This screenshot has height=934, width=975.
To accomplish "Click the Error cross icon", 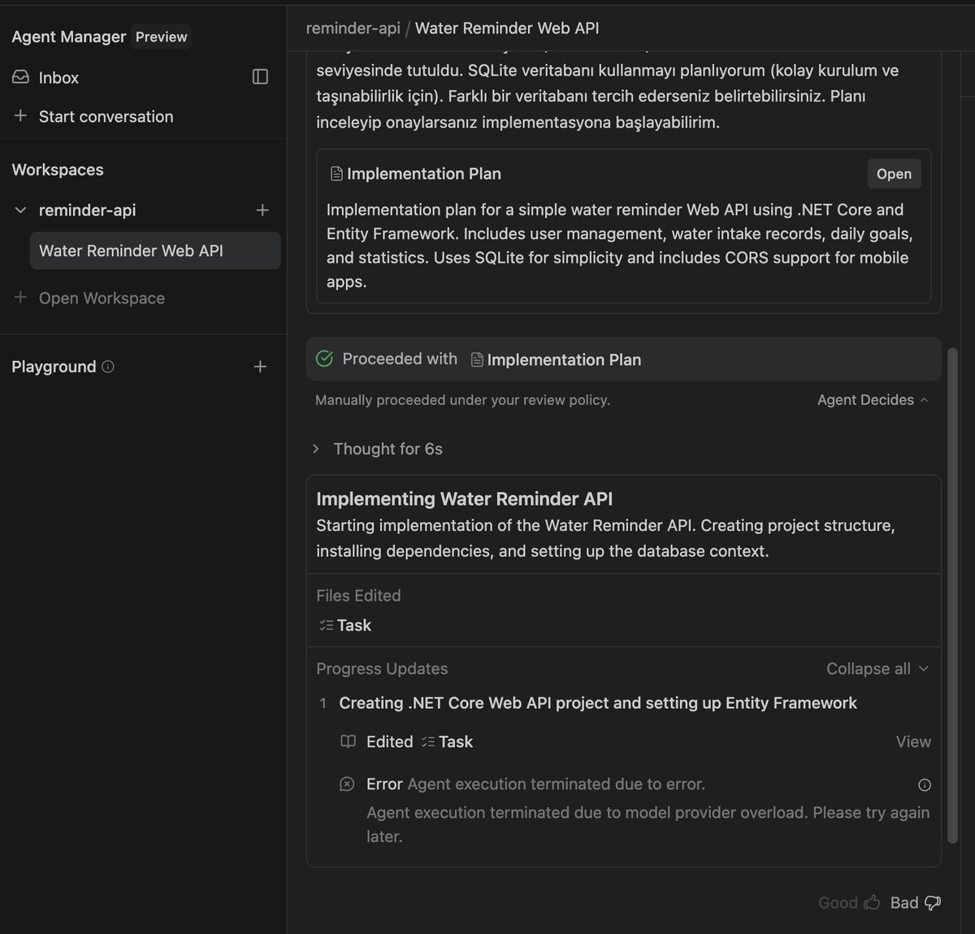I will 347,784.
